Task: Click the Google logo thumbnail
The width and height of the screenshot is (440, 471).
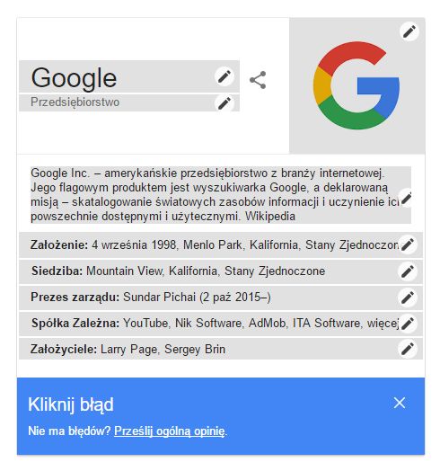Action: tap(356, 85)
